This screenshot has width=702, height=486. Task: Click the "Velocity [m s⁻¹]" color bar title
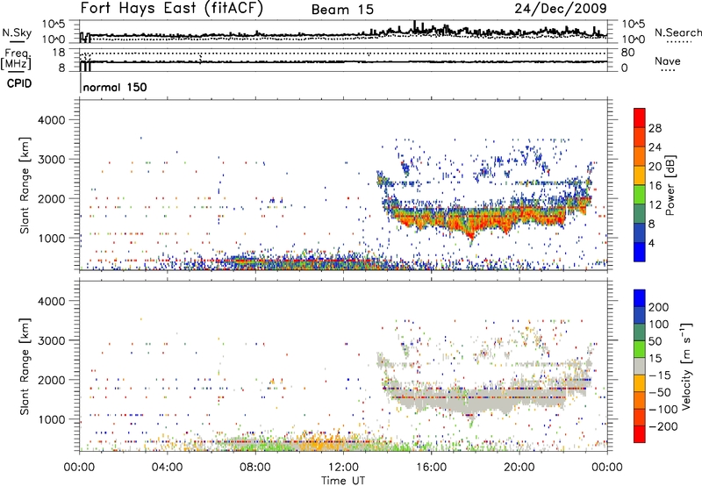tap(686, 366)
